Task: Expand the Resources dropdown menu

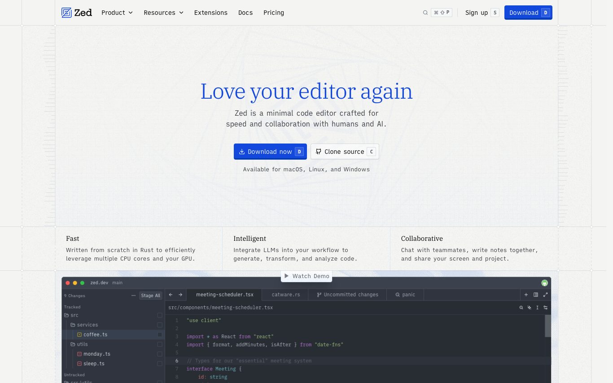Action: 163,13
